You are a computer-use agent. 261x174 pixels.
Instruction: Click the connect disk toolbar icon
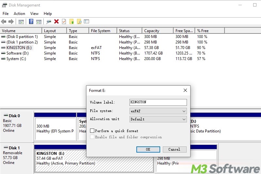tap(49, 22)
